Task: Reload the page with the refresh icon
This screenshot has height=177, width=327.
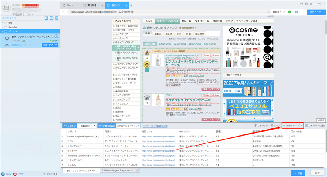Action: [64, 12]
